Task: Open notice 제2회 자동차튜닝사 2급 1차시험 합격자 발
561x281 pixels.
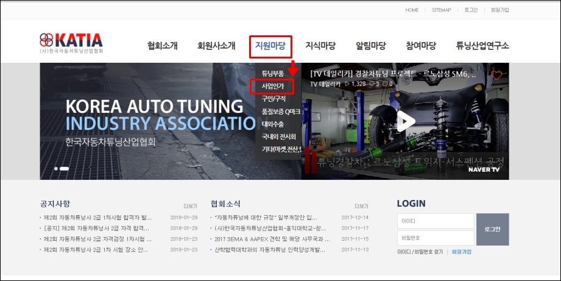Action: pyautogui.click(x=97, y=217)
